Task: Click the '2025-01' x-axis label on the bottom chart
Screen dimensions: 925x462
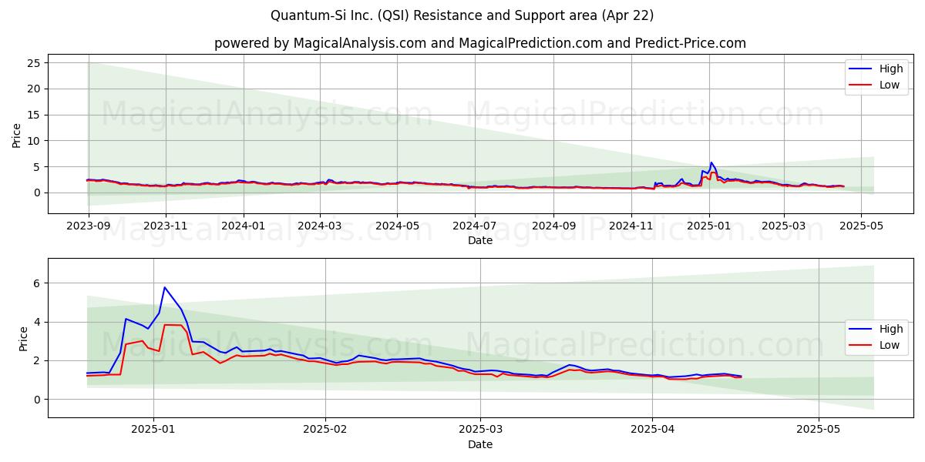Action: pyautogui.click(x=153, y=430)
